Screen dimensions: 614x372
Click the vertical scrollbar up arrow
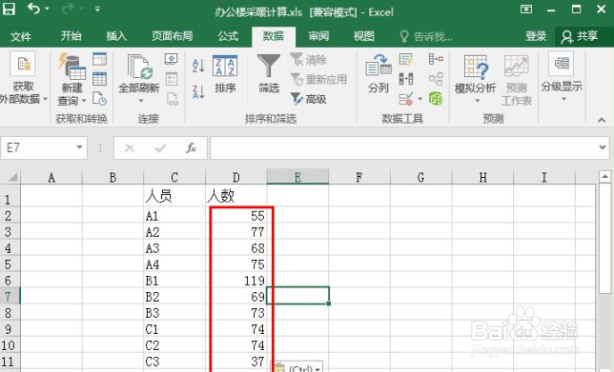604,176
